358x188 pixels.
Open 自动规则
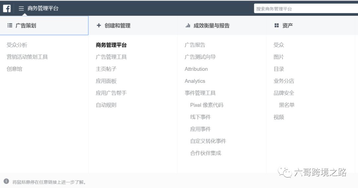point(106,105)
